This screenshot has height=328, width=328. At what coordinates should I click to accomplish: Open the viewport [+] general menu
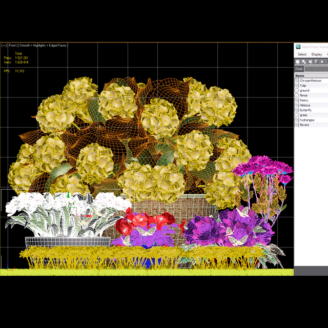pos(4,46)
